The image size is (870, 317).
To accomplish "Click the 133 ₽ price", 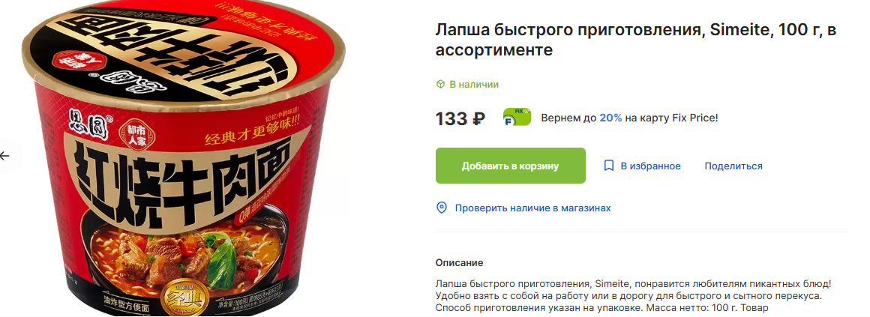I will pyautogui.click(x=460, y=118).
